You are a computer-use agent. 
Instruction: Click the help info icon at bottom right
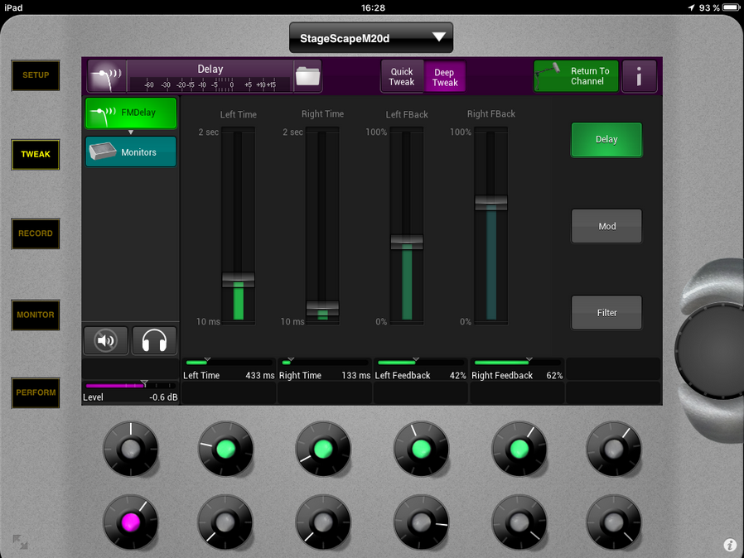(x=730, y=545)
